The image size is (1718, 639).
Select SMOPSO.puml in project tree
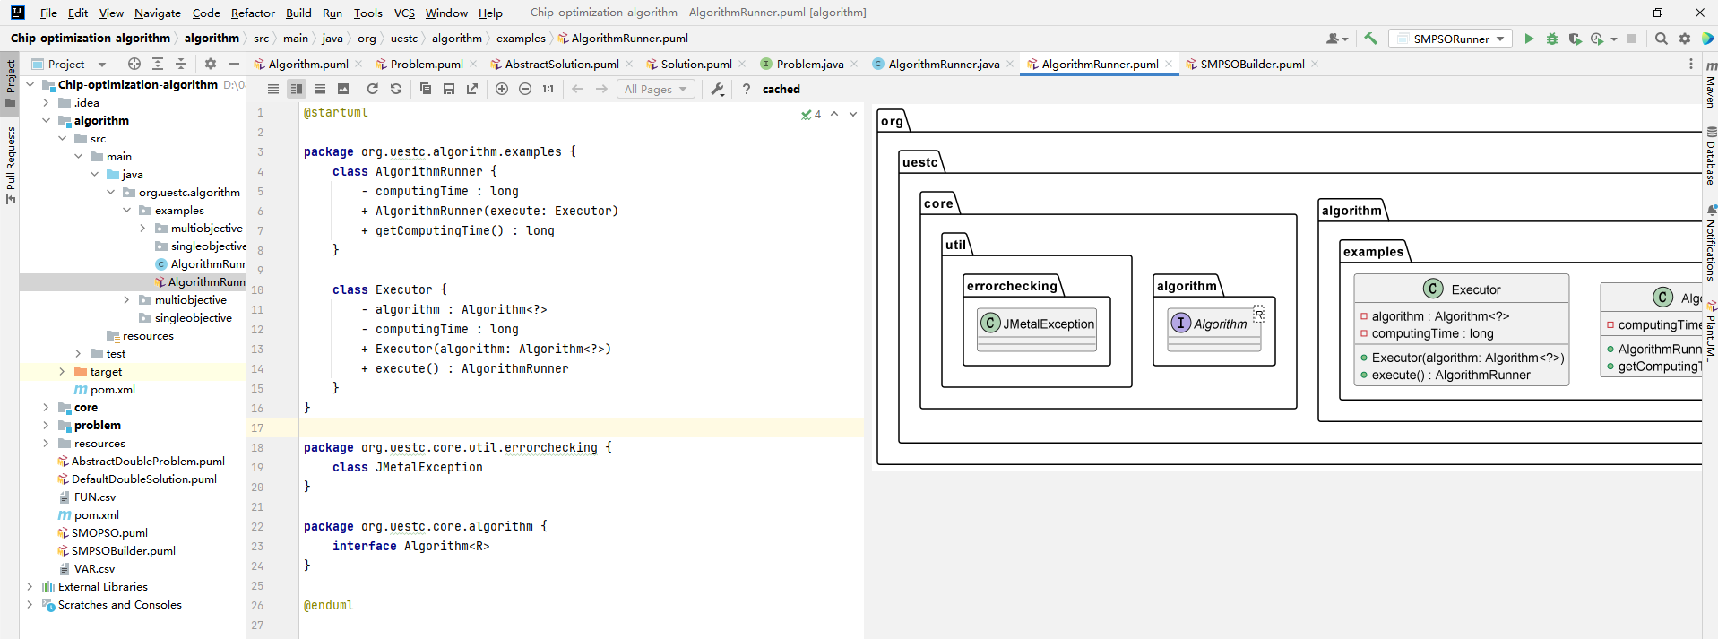point(109,533)
